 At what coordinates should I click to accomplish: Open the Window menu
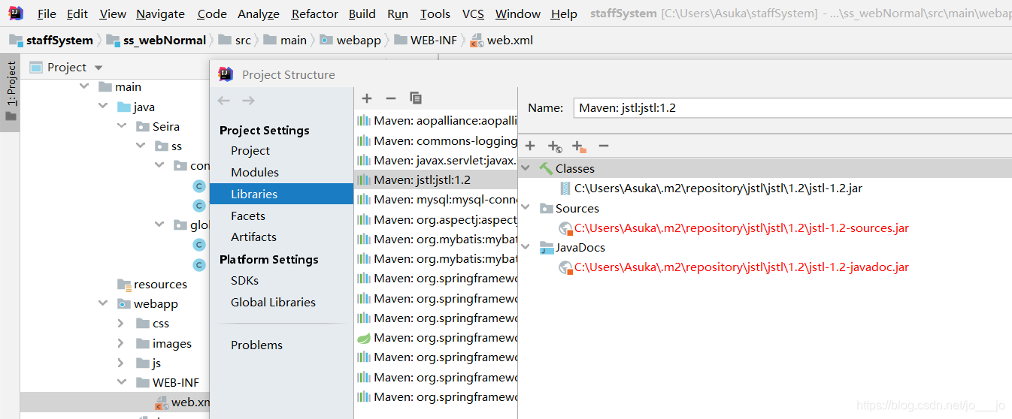coord(517,14)
